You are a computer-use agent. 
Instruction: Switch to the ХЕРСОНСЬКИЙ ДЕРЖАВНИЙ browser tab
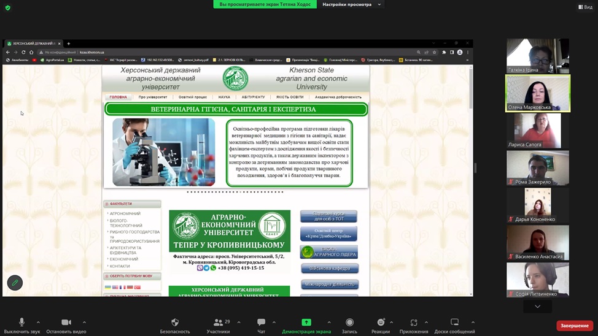33,44
